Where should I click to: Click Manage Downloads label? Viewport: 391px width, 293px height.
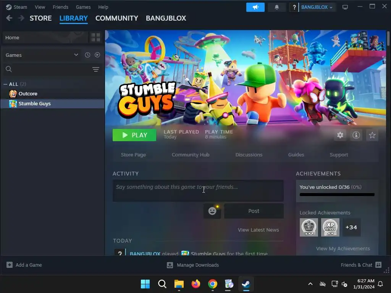point(198,265)
